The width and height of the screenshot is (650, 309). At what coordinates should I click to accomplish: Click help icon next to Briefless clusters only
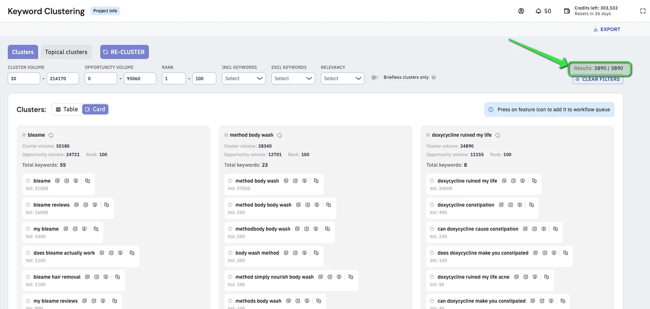(434, 77)
